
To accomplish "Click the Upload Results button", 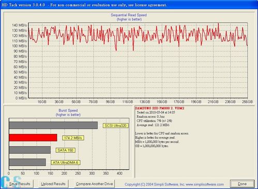I will point(53,184).
